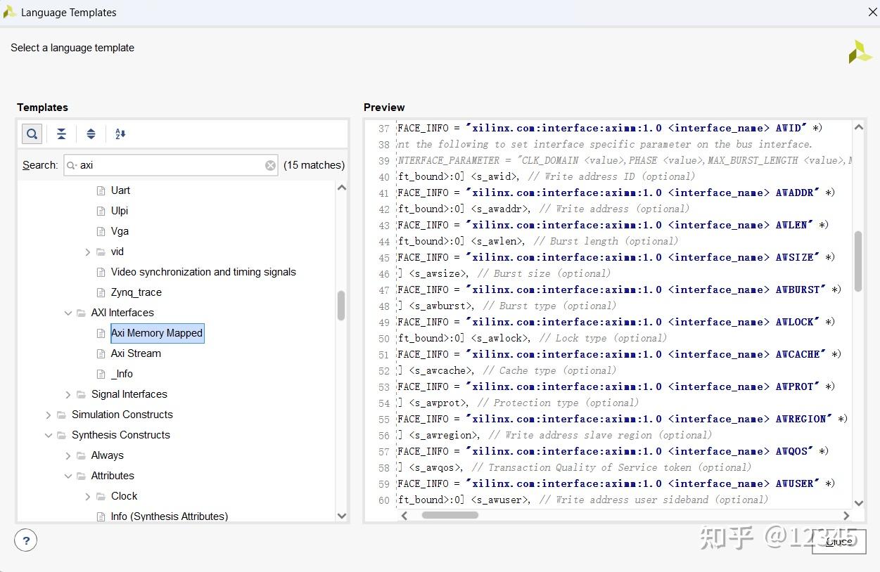880x572 pixels.
Task: Click the Collapse All toolbar icon
Action: point(62,134)
